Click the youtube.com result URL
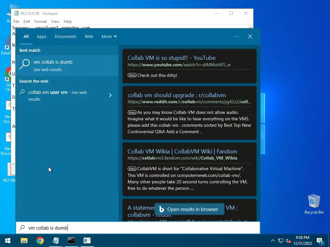 (x=179, y=65)
